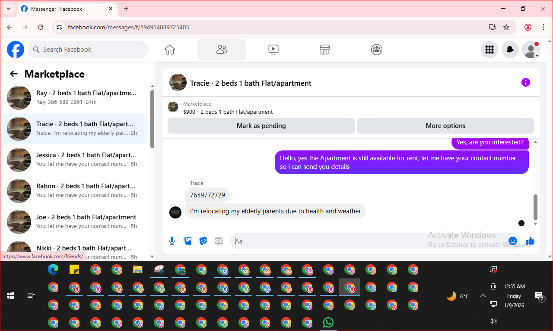Go back one page in Chrome
Screen dimensions: 553x331
click(x=10, y=27)
